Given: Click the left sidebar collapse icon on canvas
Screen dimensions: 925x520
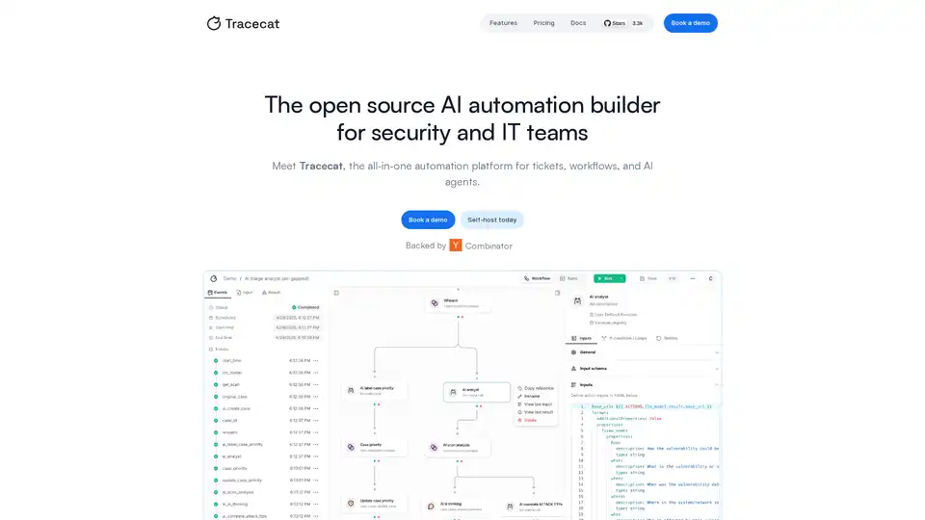Looking at the screenshot, I should pos(335,292).
